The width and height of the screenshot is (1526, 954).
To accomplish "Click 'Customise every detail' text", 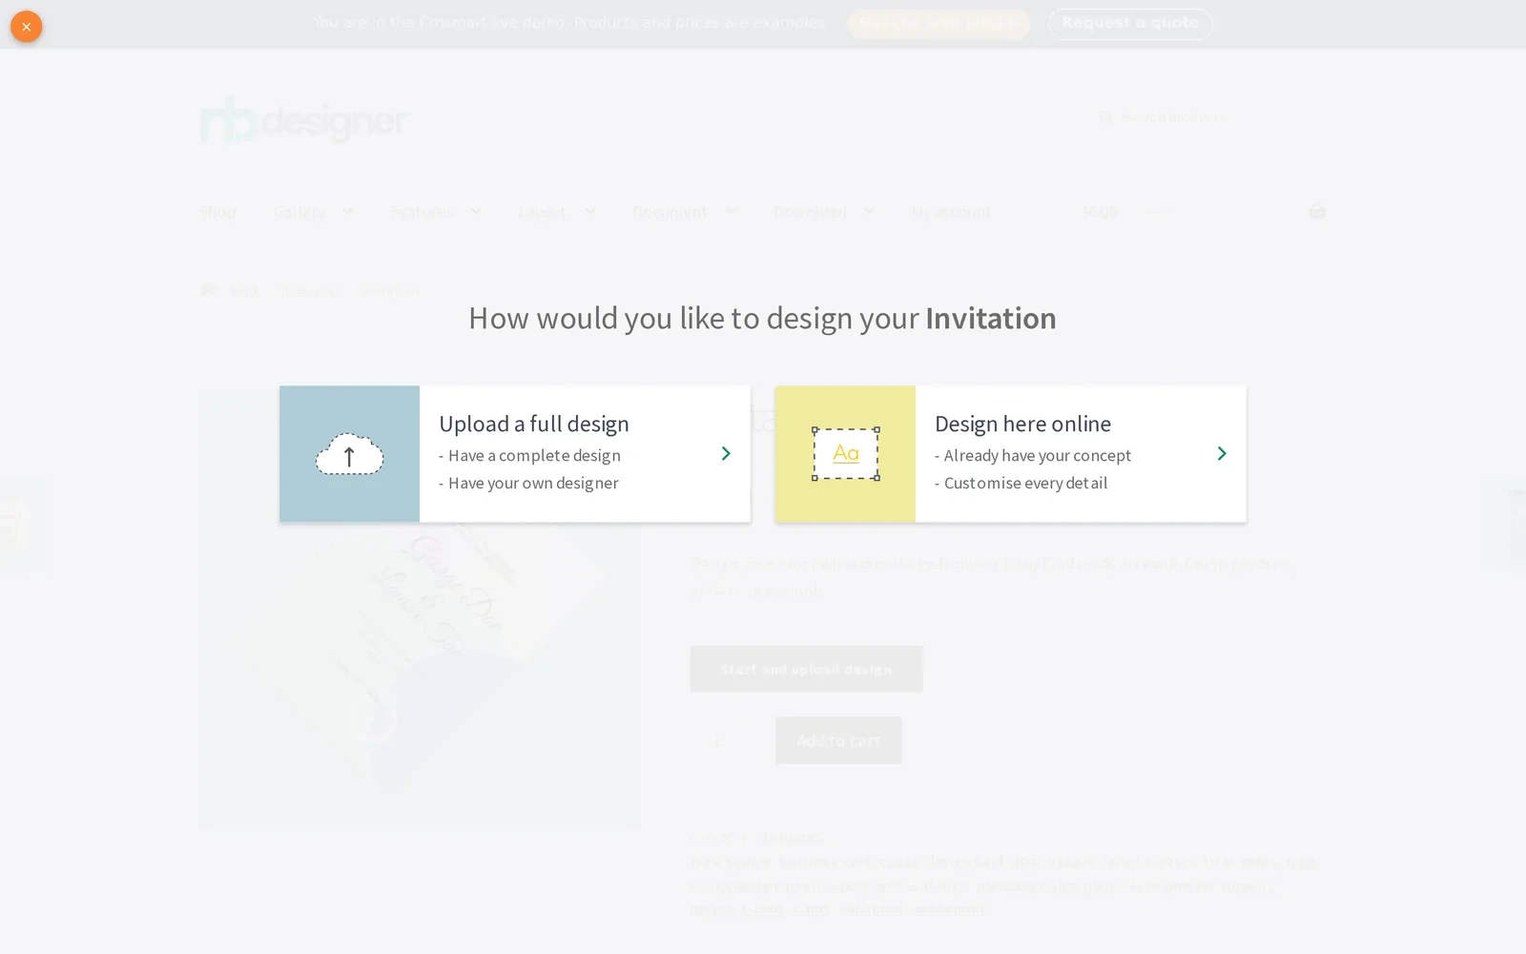I will [1026, 483].
